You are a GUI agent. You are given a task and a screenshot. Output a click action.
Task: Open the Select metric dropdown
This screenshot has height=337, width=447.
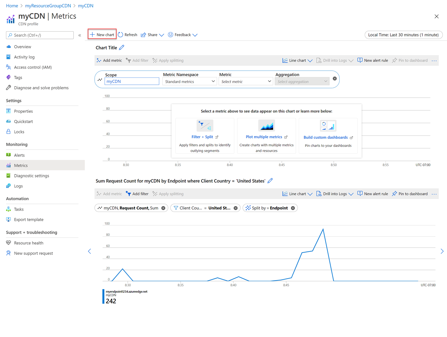(246, 81)
